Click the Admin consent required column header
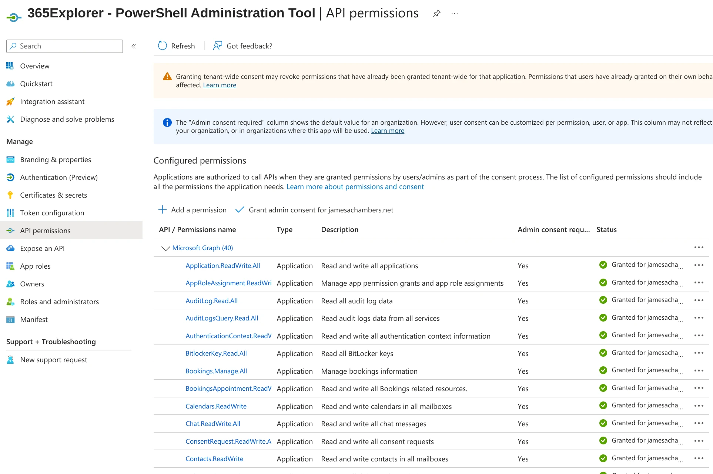Image resolution: width=713 pixels, height=474 pixels. click(x=553, y=229)
